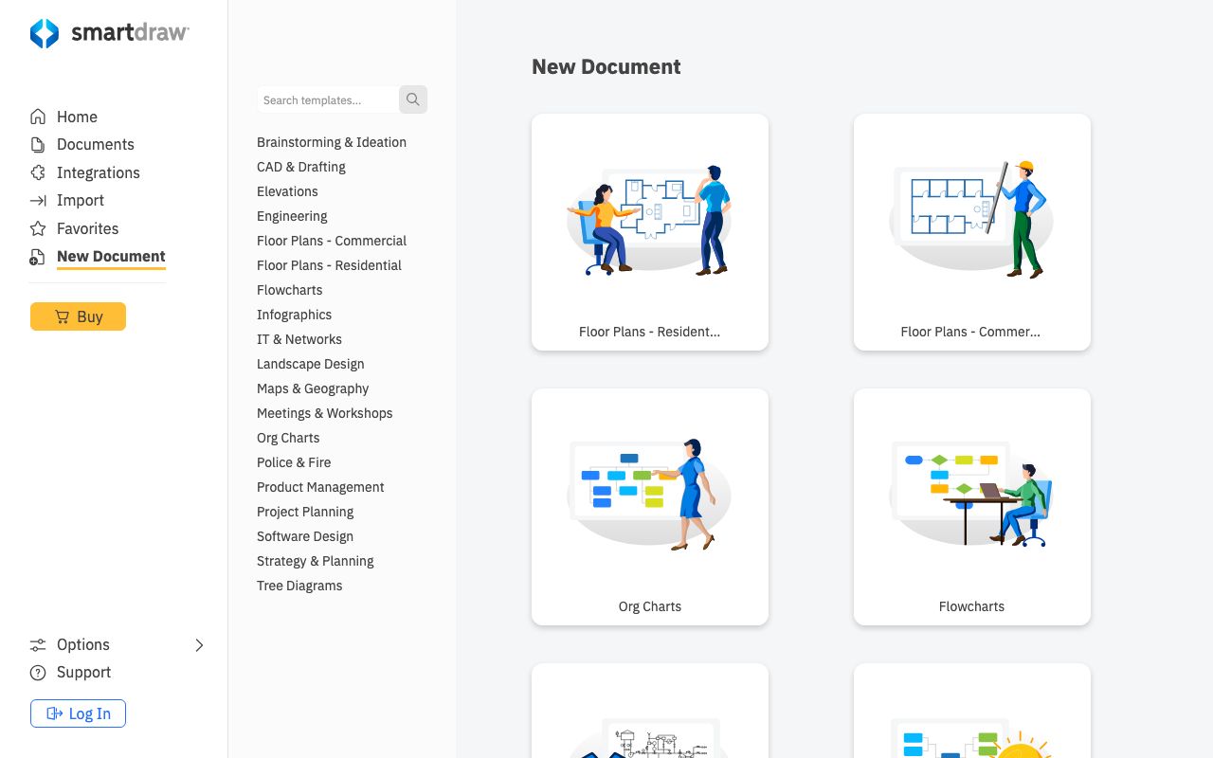Click the magnifier search button
Screen dimensions: 1213x758
(x=413, y=99)
